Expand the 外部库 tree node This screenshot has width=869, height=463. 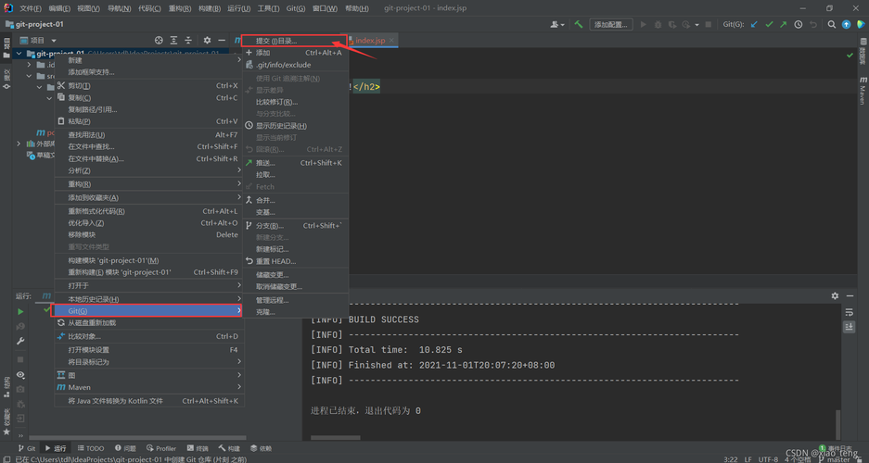pyautogui.click(x=19, y=144)
